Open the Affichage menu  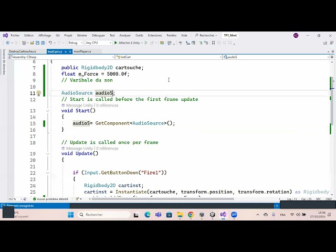pyautogui.click(x=45, y=35)
